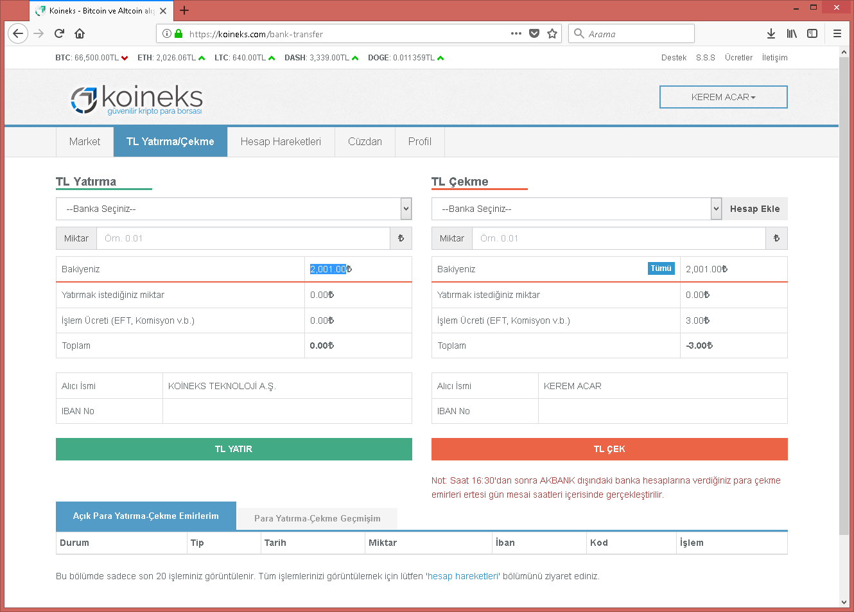Open the Destek link
The image size is (854, 612).
point(674,58)
